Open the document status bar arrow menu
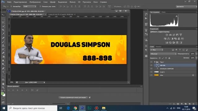The image size is (198, 111). (x=44, y=82)
